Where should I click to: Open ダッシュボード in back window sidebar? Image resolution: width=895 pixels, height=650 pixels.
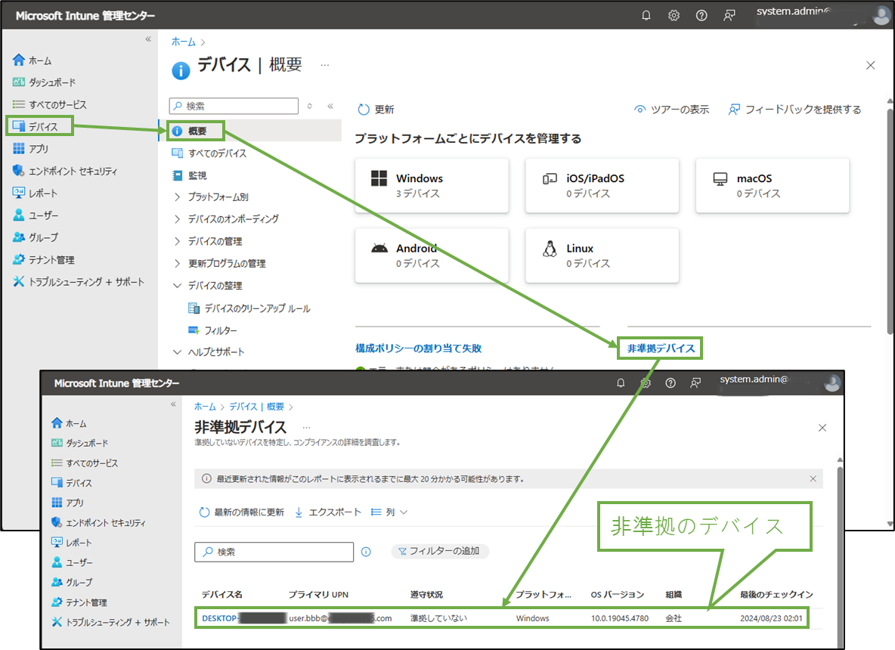44,82
